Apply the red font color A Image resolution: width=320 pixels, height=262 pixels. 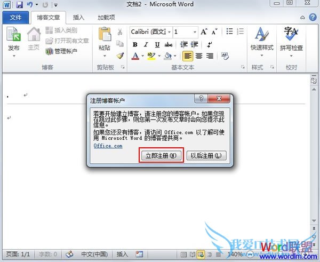[x=135, y=55]
